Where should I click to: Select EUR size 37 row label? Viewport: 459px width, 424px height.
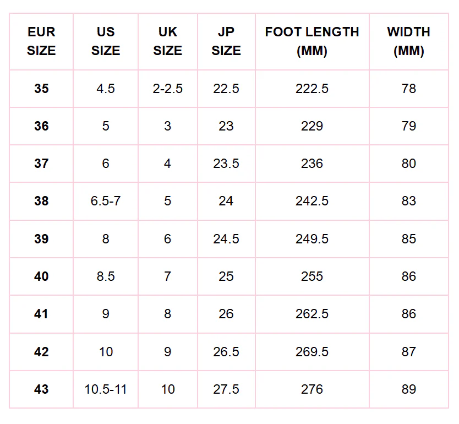[x=41, y=164]
